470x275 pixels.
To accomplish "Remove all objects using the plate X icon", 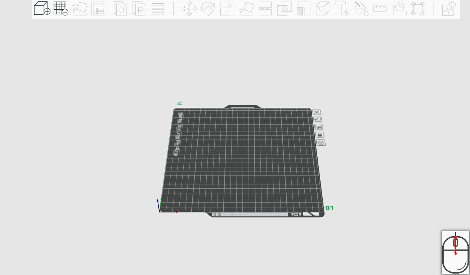I will (x=317, y=112).
